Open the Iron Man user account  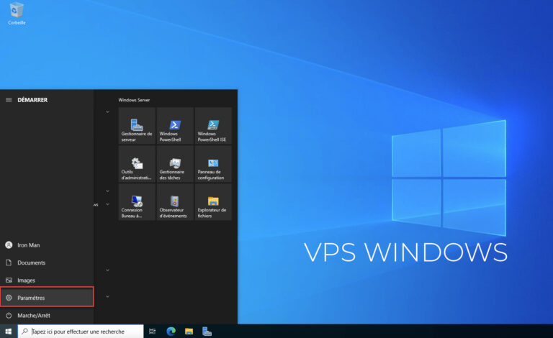click(47, 245)
